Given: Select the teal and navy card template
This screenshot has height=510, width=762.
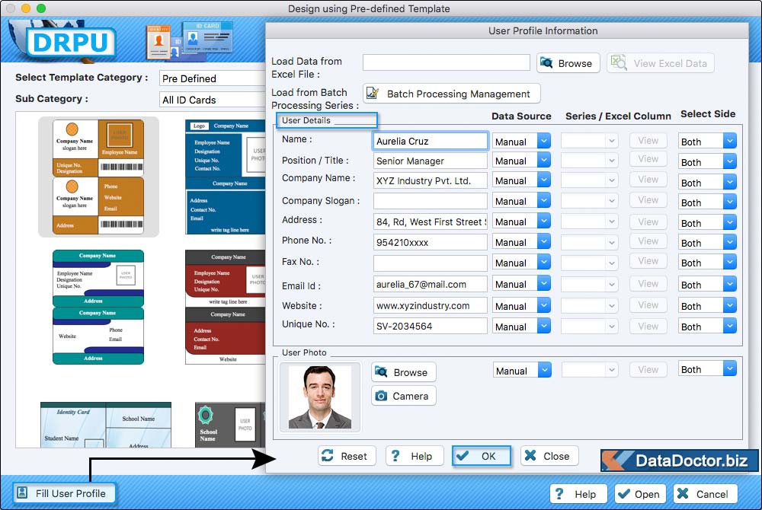Looking at the screenshot, I should pyautogui.click(x=98, y=307).
